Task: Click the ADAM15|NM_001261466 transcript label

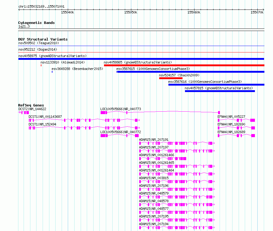Action: pyautogui.click(x=156, y=155)
